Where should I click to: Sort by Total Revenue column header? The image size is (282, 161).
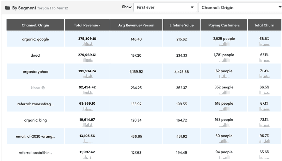(87, 25)
